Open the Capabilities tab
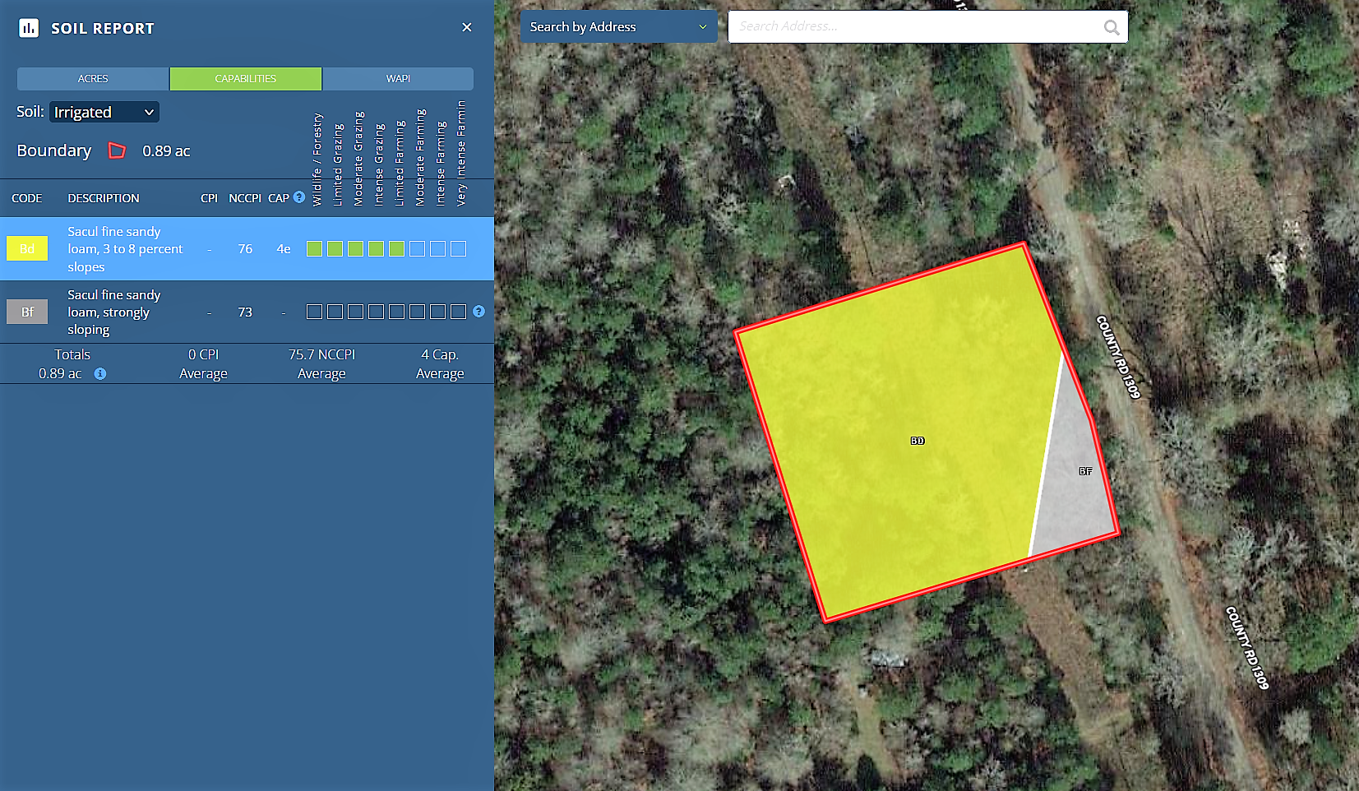1359x791 pixels. point(245,79)
